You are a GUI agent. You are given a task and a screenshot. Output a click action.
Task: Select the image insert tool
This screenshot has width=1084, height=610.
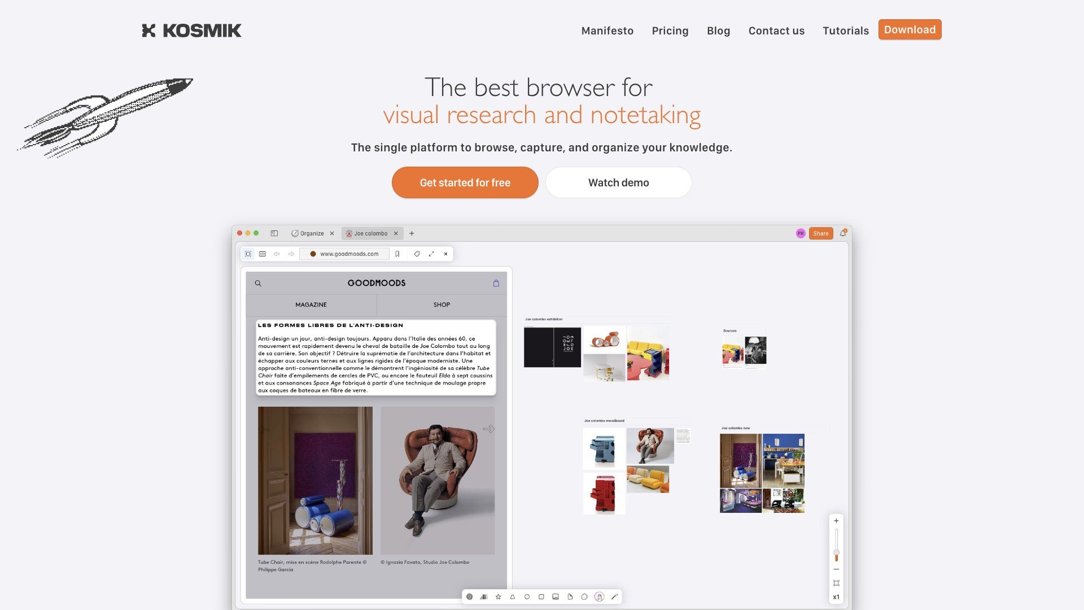click(556, 596)
